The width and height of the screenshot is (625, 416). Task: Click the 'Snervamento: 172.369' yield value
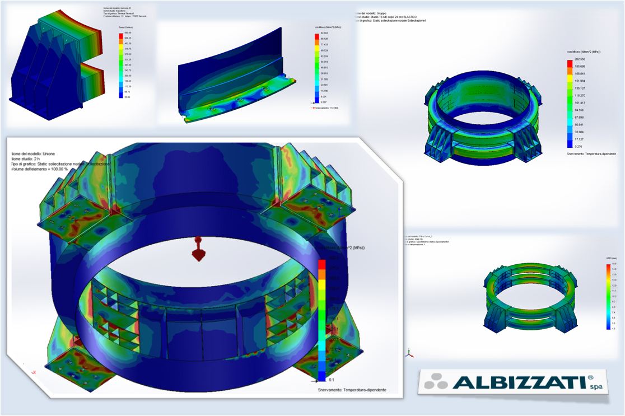click(327, 107)
